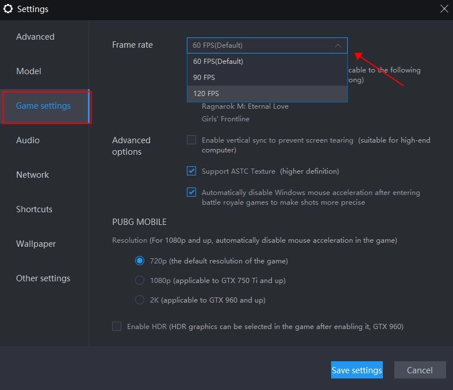Click Save settings button
Screen dimensions: 453x390
click(356, 370)
